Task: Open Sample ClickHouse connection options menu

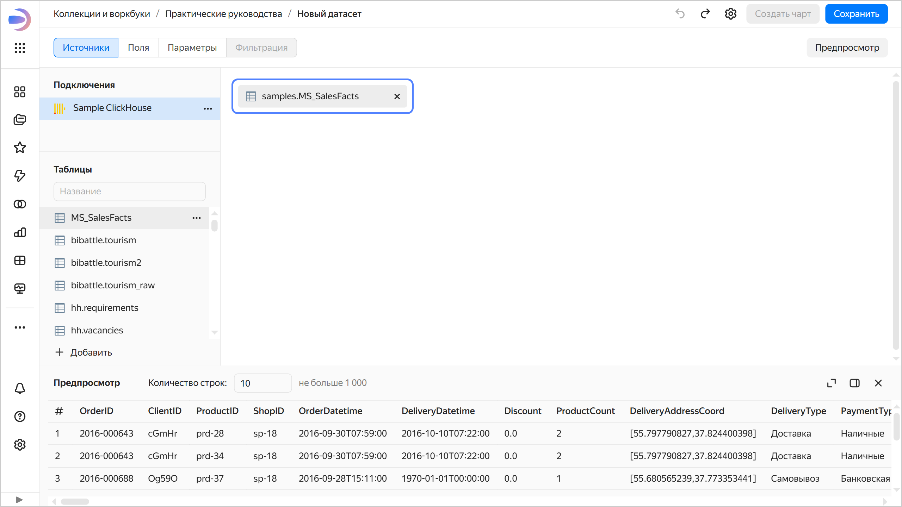Action: [208, 108]
